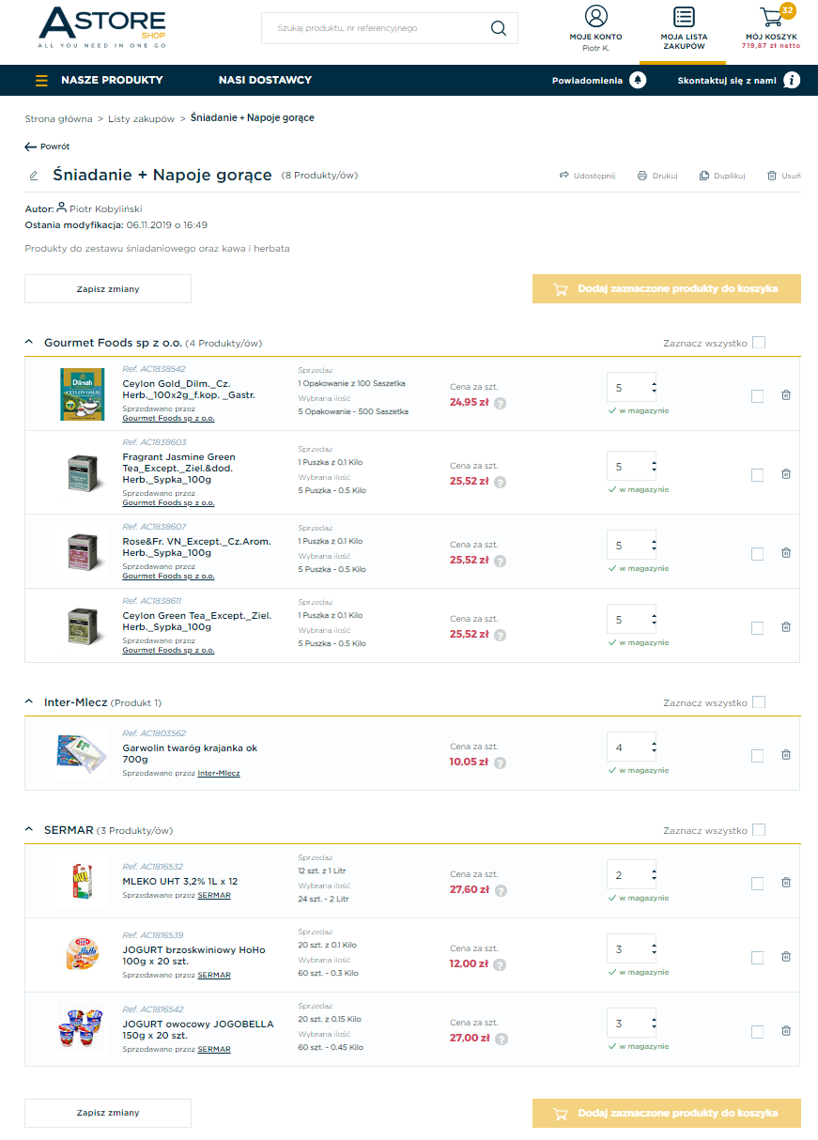818x1140 pixels.
Task: Remove MLEKO UHT using trash icon
Action: [x=786, y=883]
